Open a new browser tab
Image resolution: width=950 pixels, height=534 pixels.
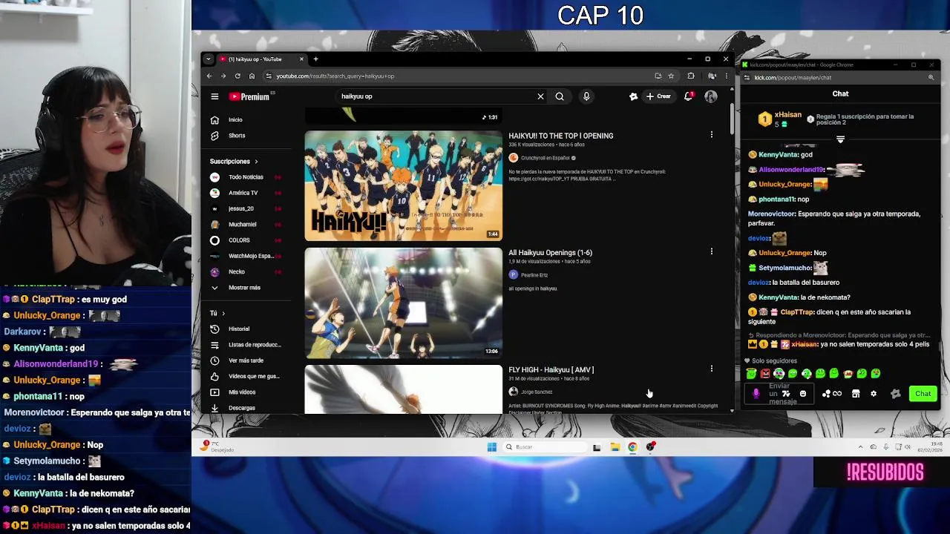point(315,59)
